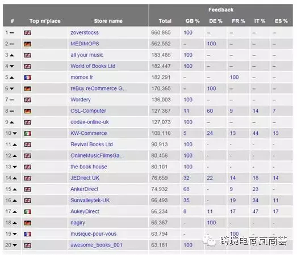Image resolution: width=297 pixels, height=255 pixels.
Task: Click the Store name column header
Action: pyautogui.click(x=108, y=21)
